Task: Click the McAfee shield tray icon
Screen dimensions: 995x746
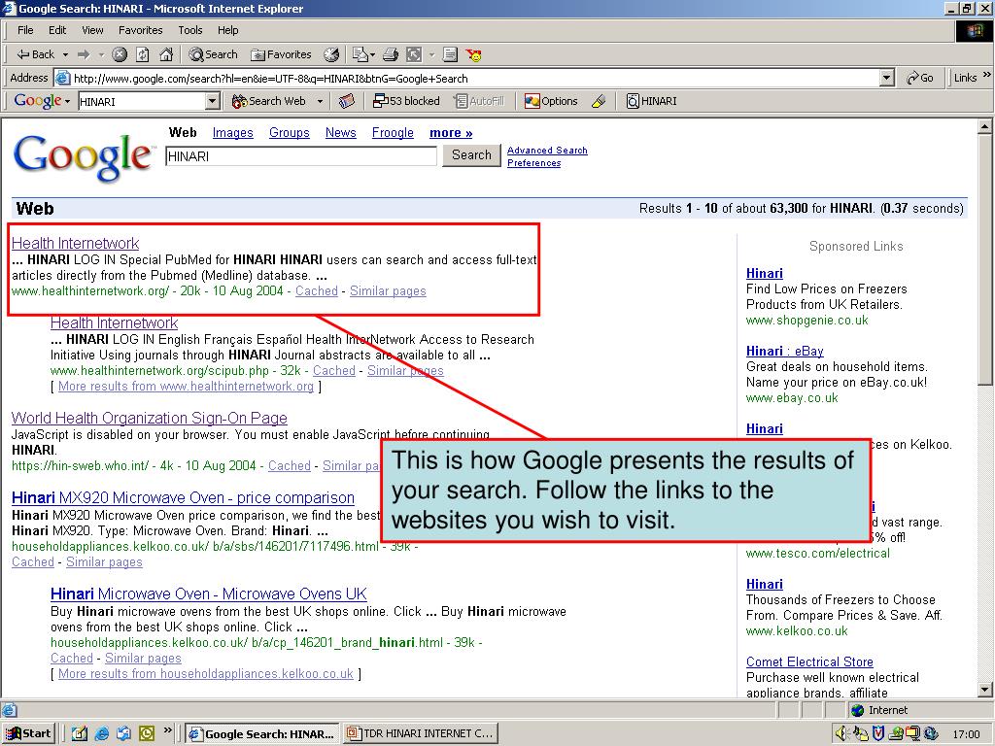Action: pos(878,733)
